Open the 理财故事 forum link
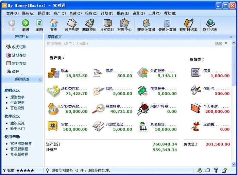The width and height of the screenshot is (238, 175). 17,97
